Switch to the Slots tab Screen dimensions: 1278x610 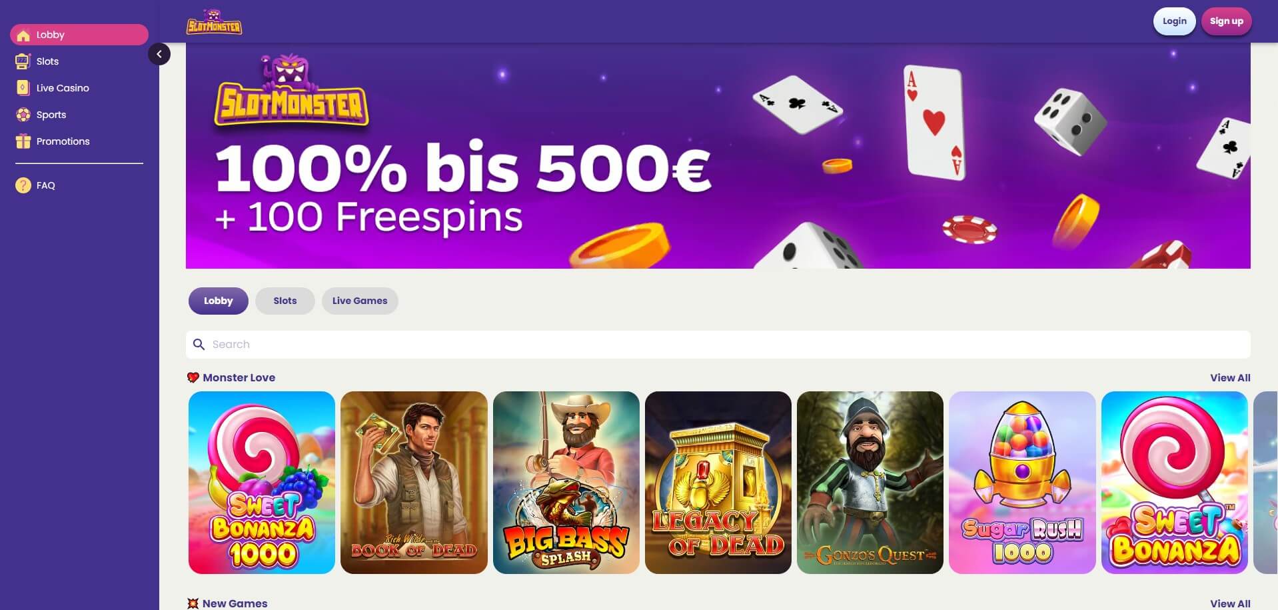pyautogui.click(x=285, y=301)
